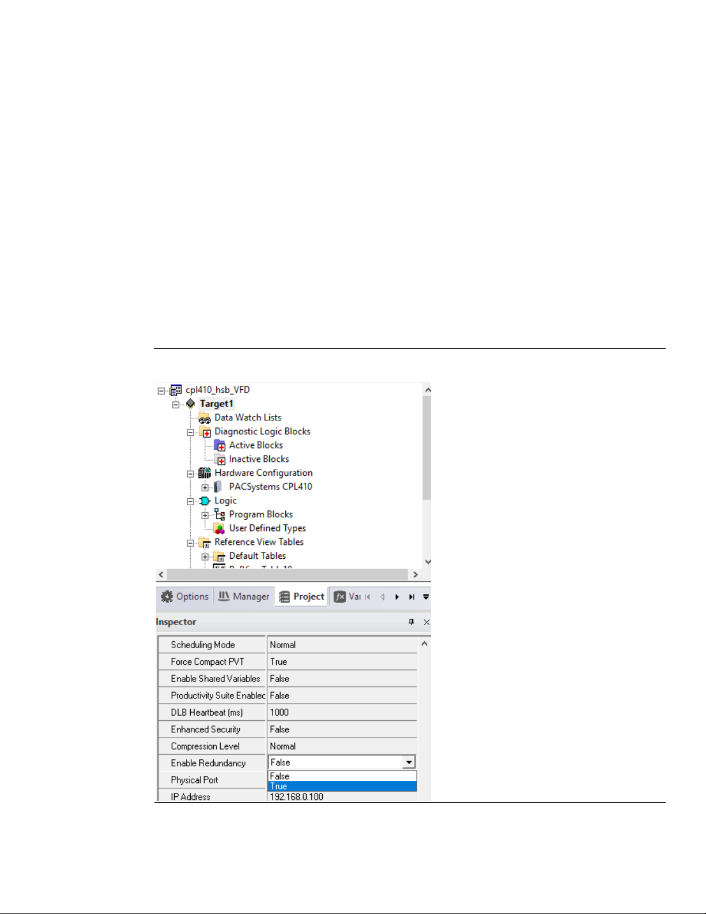Screen dimensions: 706x914
Task: Select the Program Blocks tree item
Action: [x=260, y=514]
